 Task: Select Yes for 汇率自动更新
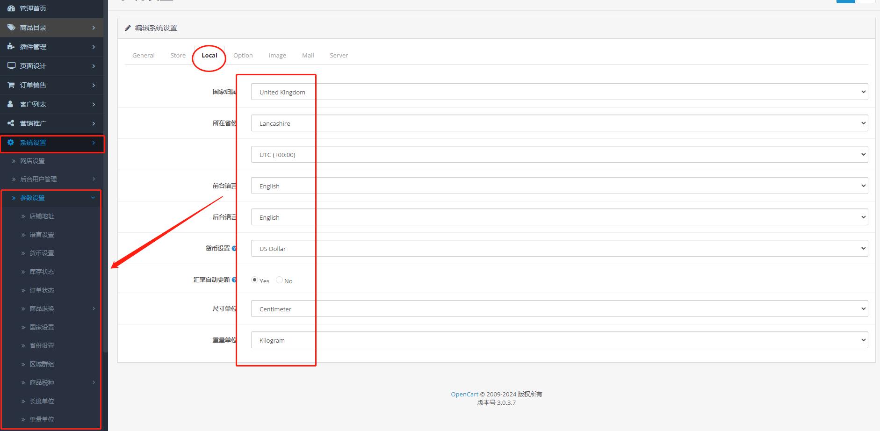point(254,280)
